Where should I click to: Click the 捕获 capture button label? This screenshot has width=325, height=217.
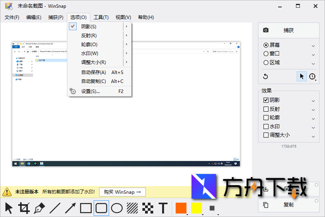pyautogui.click(x=289, y=30)
